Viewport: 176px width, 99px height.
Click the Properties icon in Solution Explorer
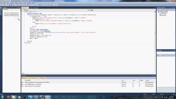[158, 10]
